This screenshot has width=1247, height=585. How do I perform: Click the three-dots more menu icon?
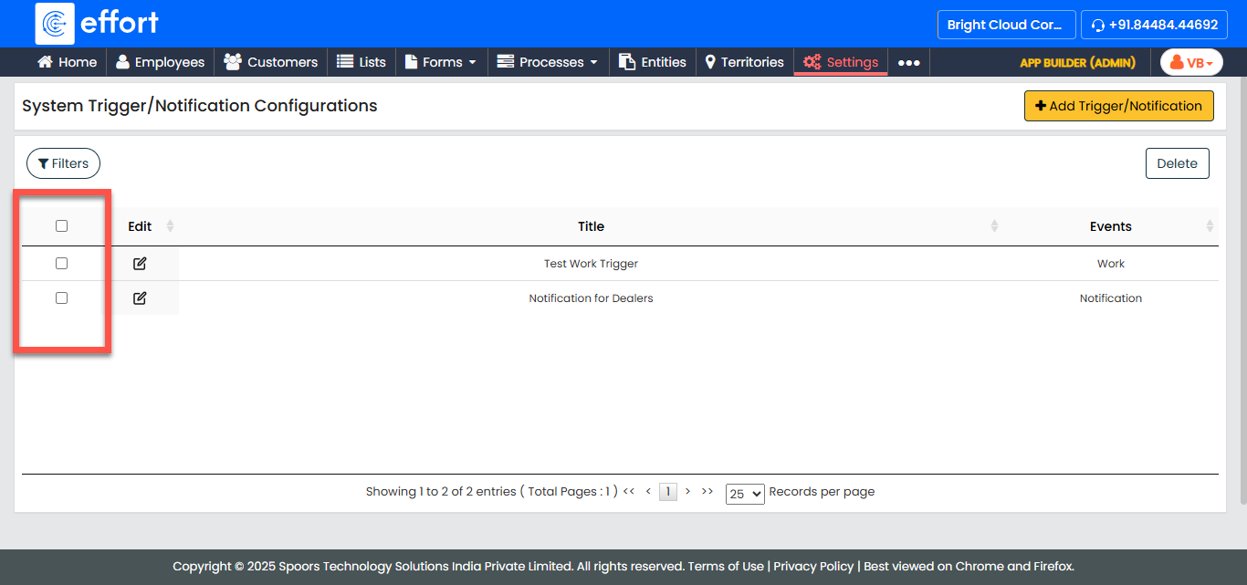point(908,63)
